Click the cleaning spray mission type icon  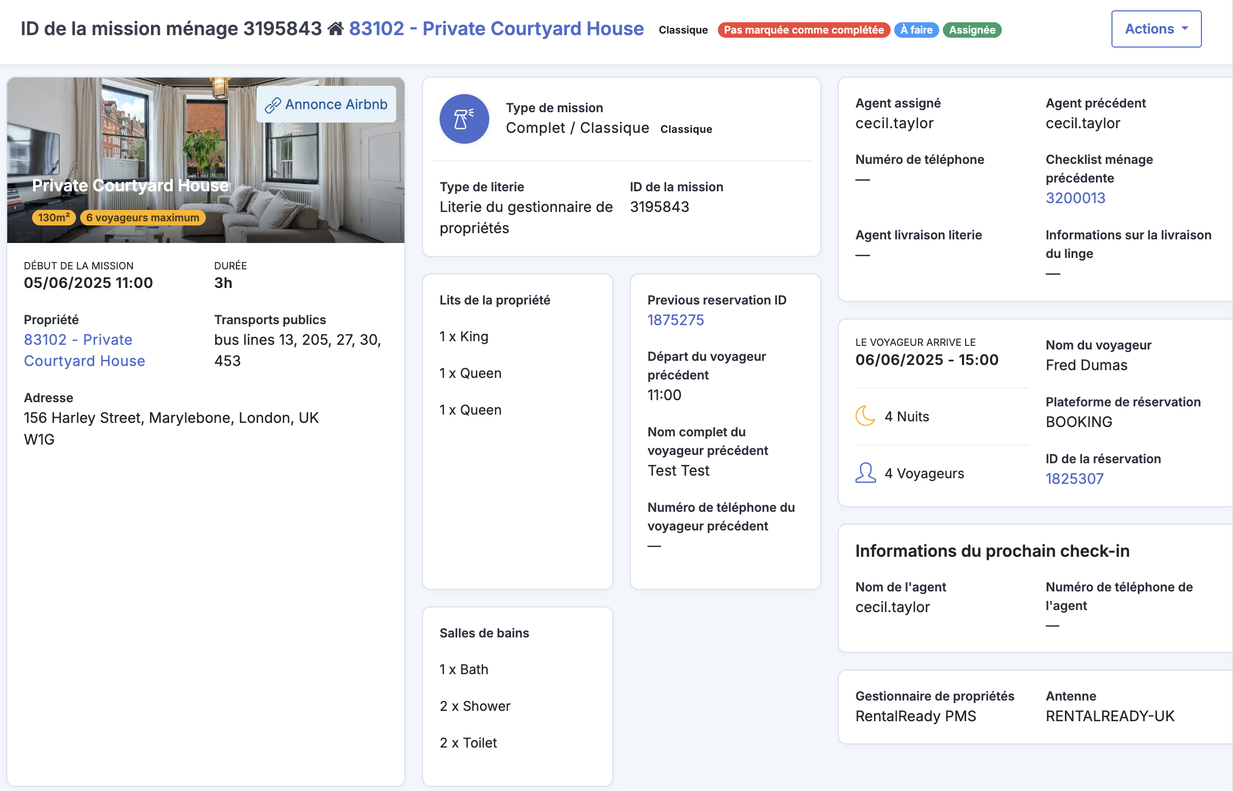pyautogui.click(x=464, y=119)
